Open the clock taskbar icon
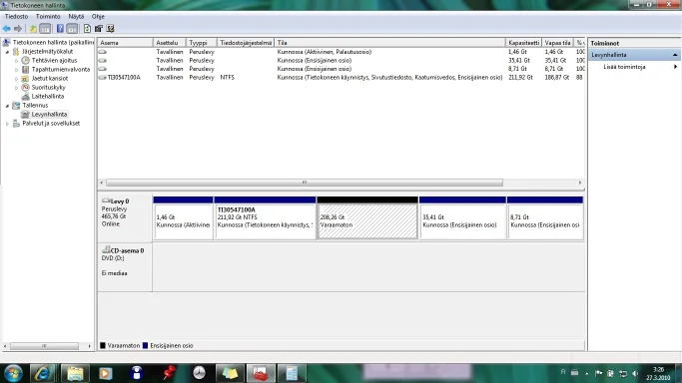This screenshot has height=383, width=682. point(199,373)
